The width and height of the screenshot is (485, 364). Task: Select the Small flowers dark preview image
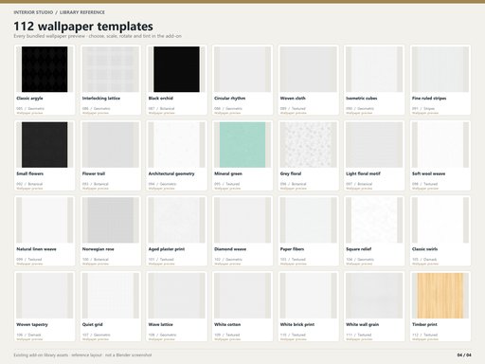45,145
